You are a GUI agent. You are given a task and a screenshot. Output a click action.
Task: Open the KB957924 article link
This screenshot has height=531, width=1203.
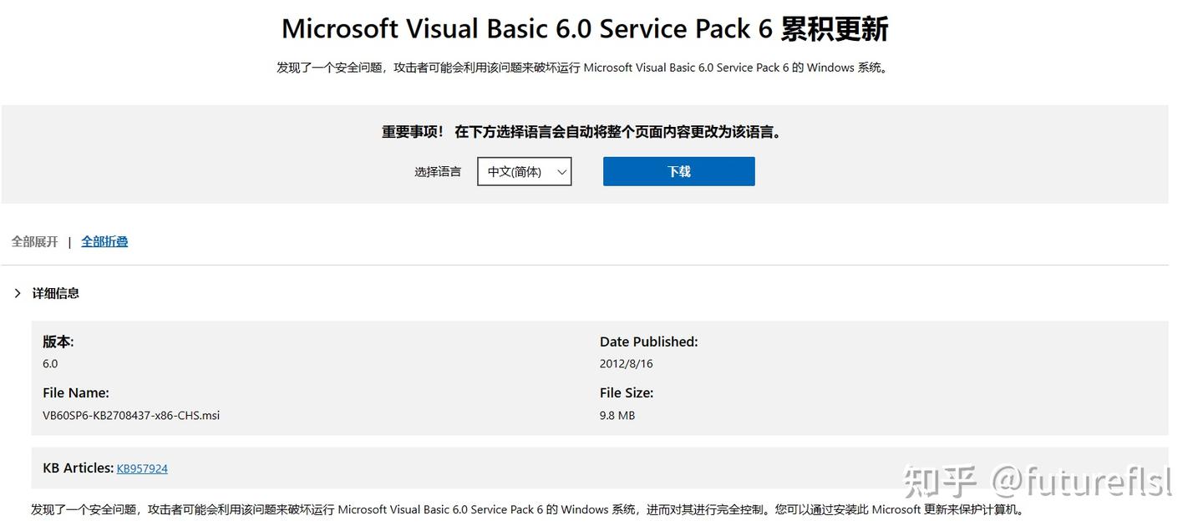(x=142, y=469)
